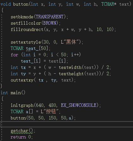Image resolution: width=133 pixels, height=141 pixels.
Task: Click the return keyword
Action: tap(18, 137)
